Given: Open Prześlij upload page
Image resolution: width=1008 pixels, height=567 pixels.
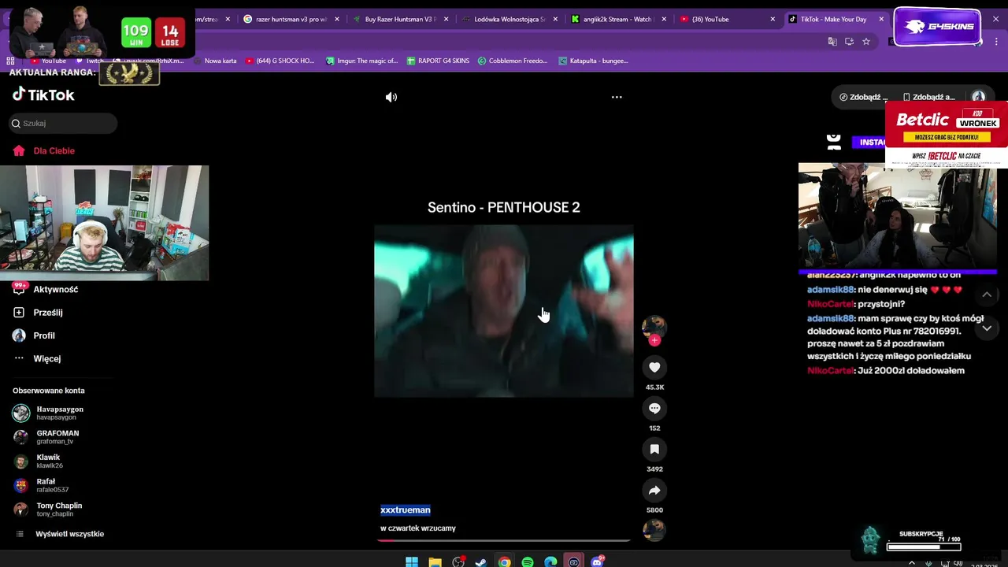Looking at the screenshot, I should click(38, 313).
